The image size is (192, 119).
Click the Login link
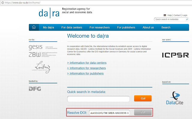pos(185,15)
